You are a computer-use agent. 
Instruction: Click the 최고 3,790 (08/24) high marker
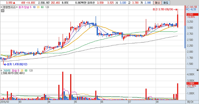[x=165, y=9]
